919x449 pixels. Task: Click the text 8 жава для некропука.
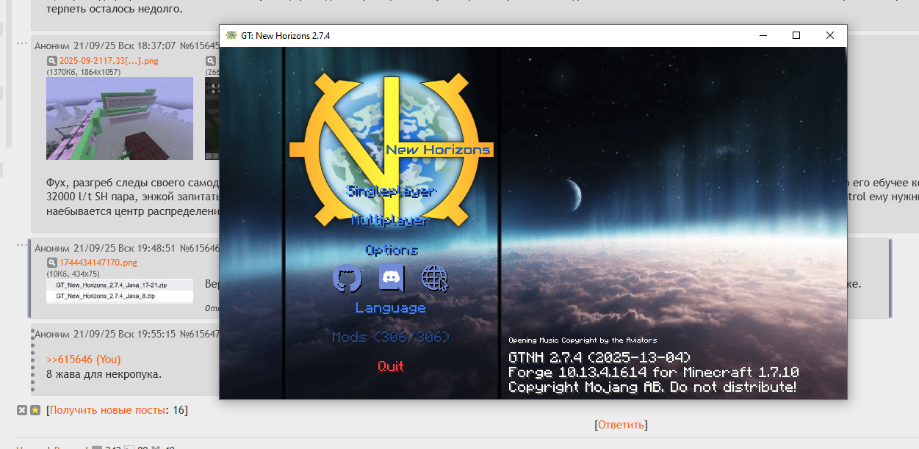pos(104,374)
